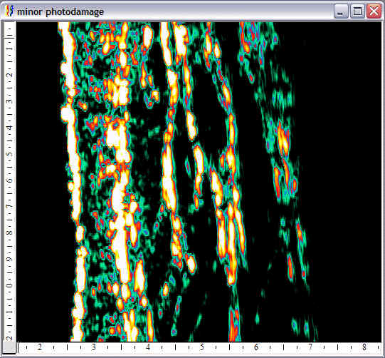
Task: Click the 3 mark on horizontal ruler
Action: click(93, 347)
